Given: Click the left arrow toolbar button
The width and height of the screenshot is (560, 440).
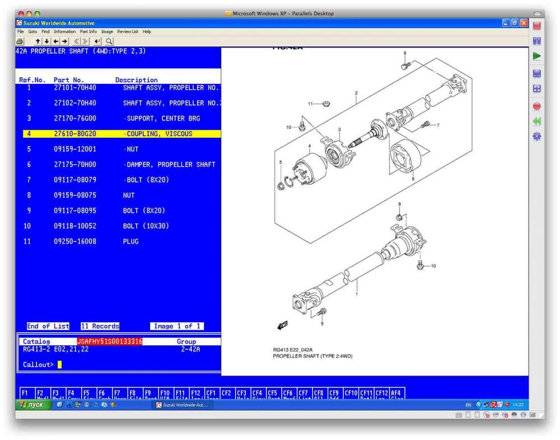Looking at the screenshot, I should coord(55,41).
